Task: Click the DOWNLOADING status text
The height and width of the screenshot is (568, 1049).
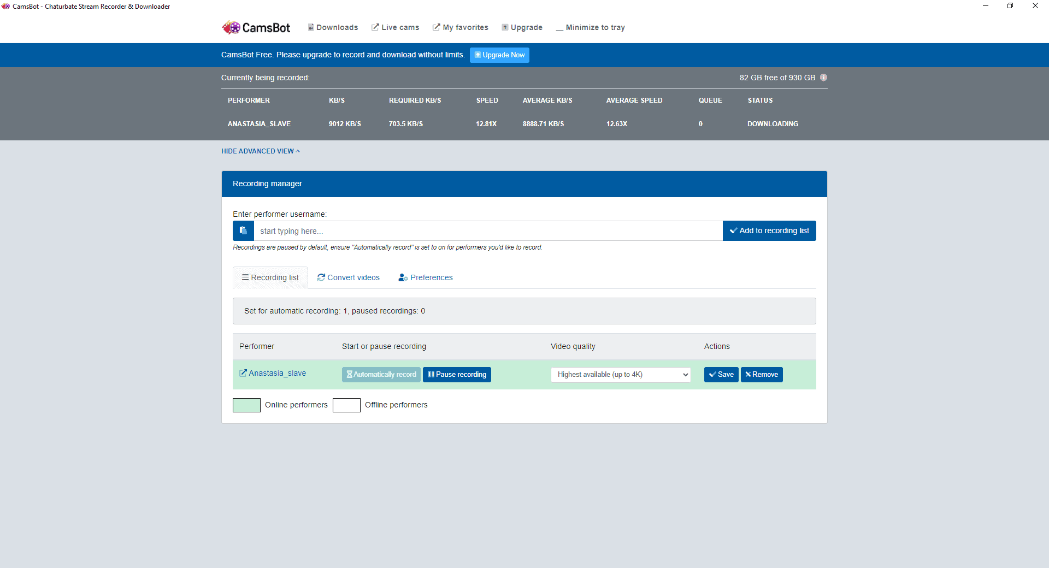Action: pyautogui.click(x=773, y=124)
